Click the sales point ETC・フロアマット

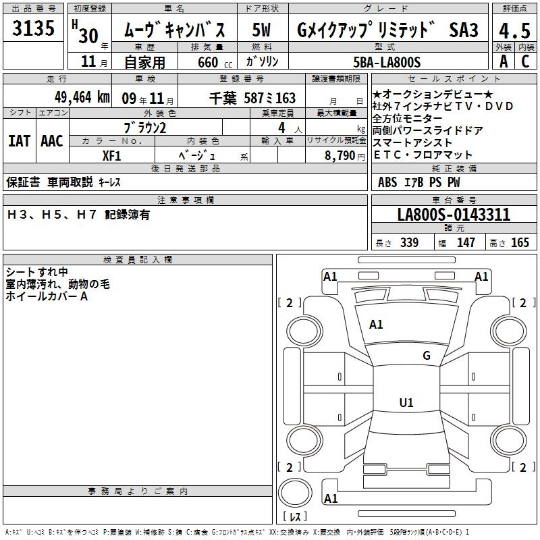pyautogui.click(x=423, y=155)
